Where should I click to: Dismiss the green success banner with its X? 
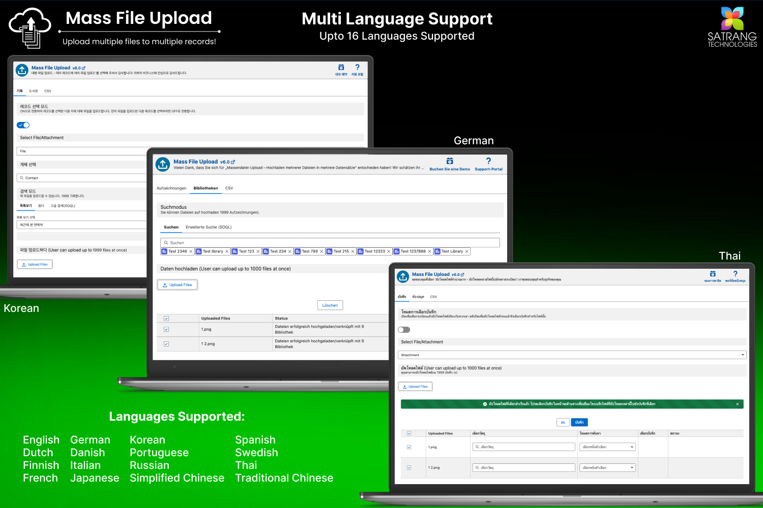pyautogui.click(x=737, y=404)
